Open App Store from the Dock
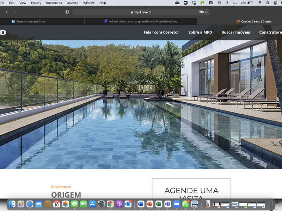The height and width of the screenshot is (211, 282). (x=92, y=204)
